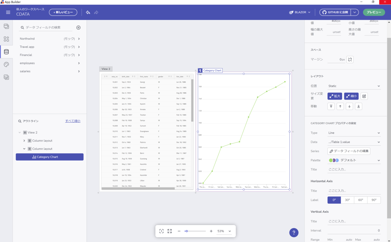
Task: Open the hamburger main menu
Action: (x=8, y=12)
